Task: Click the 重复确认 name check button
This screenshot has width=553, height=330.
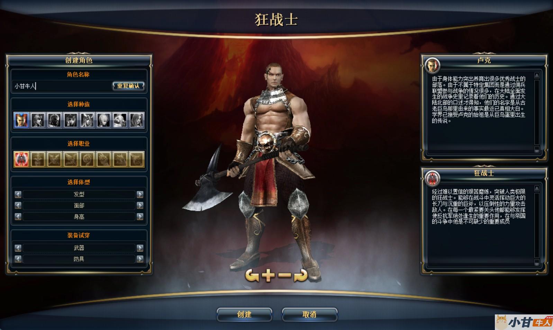Action: coord(128,86)
